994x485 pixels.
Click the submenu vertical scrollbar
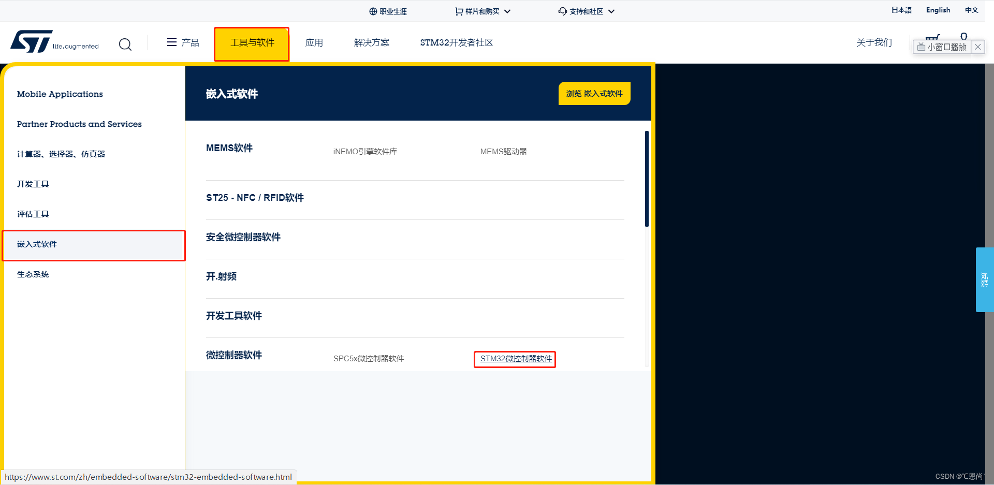pyautogui.click(x=647, y=179)
